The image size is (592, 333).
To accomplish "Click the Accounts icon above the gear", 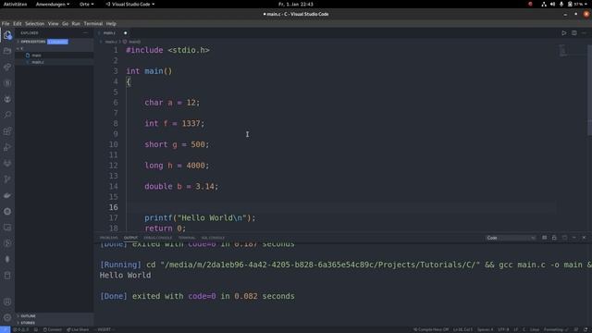I will [7, 302].
